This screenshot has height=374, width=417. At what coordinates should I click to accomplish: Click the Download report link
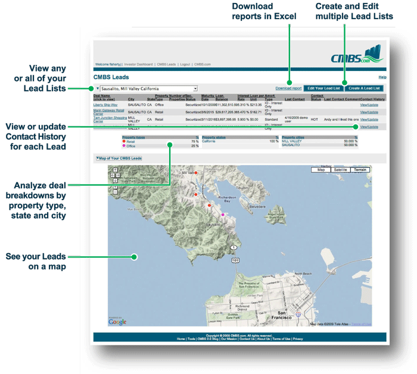tap(288, 88)
